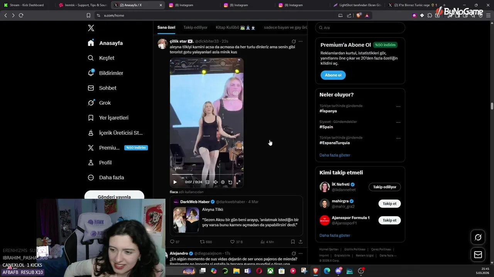Open #Spain trending topic
The image size is (494, 277).
(x=326, y=127)
